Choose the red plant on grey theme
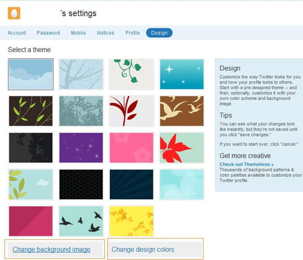303x260 pixels. pyautogui.click(x=132, y=111)
